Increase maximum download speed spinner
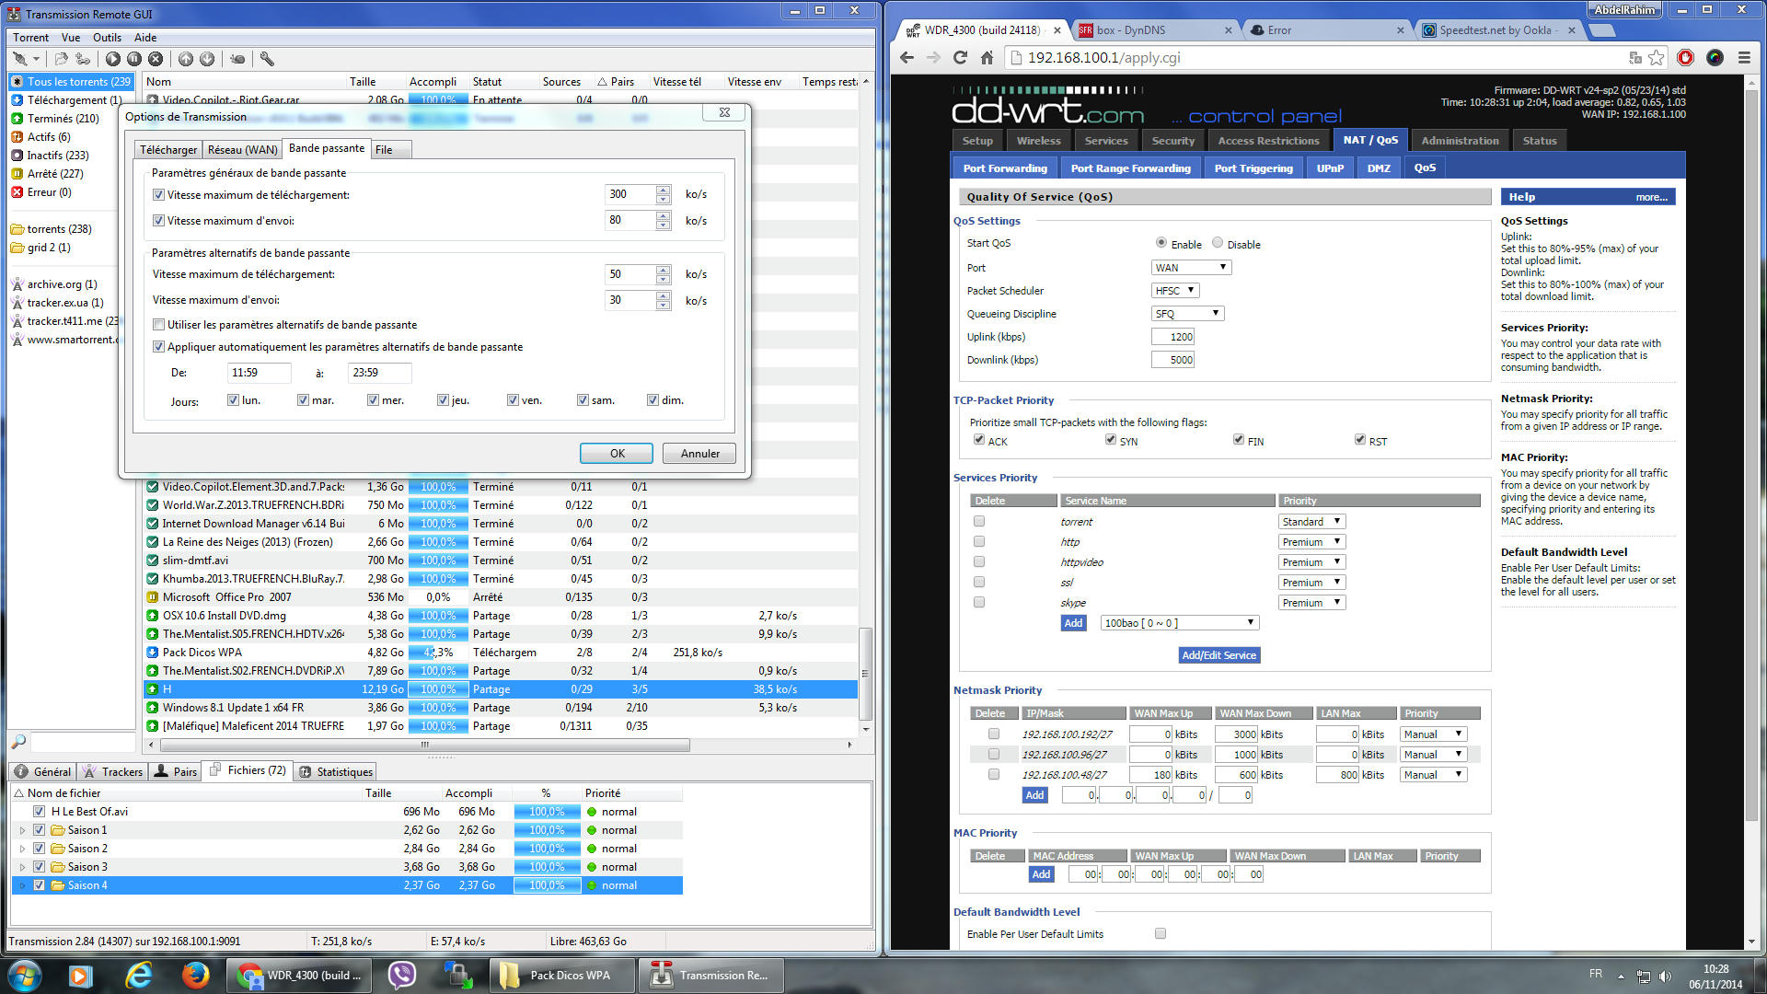Screen dimensions: 1767x994 [x=664, y=191]
